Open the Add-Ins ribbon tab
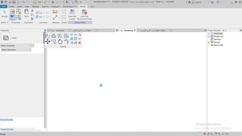The image size is (242, 136). click(45, 7)
